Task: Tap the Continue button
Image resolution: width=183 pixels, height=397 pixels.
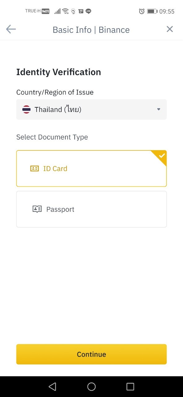Action: 91,354
